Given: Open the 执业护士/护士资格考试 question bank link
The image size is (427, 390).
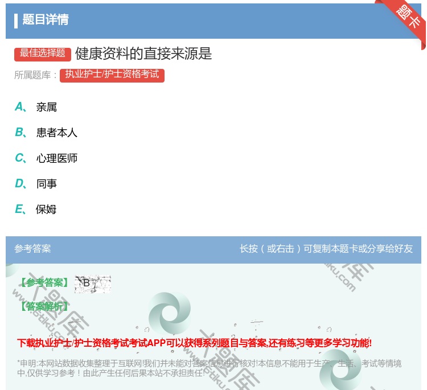Looking at the screenshot, I should [x=112, y=75].
